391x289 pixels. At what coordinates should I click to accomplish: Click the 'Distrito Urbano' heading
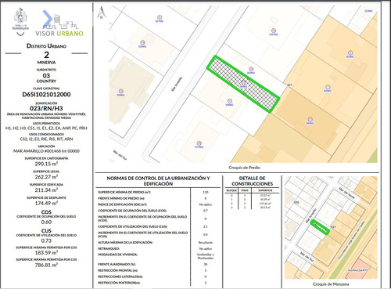pos(46,46)
